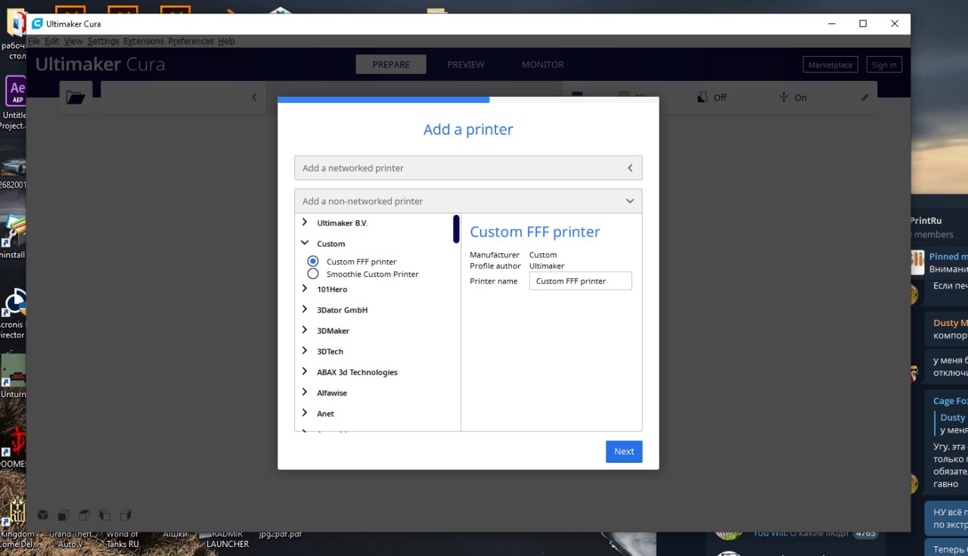The image size is (968, 556).
Task: Click the adhesion setting icon showing On
Action: [x=783, y=97]
